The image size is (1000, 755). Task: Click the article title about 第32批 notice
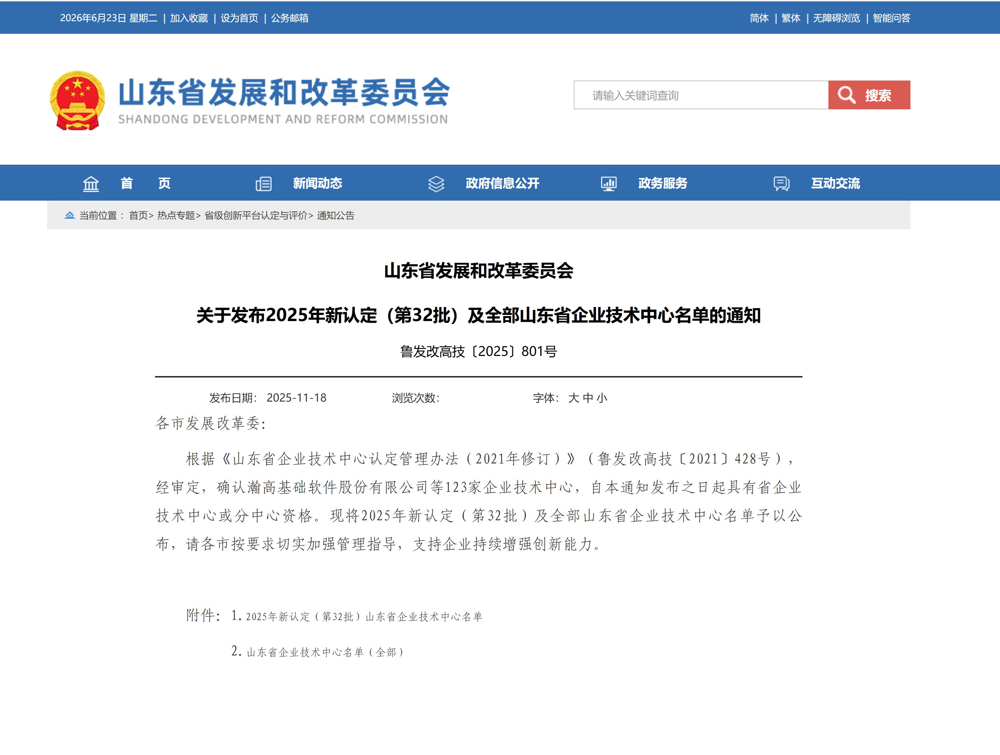coord(478,315)
